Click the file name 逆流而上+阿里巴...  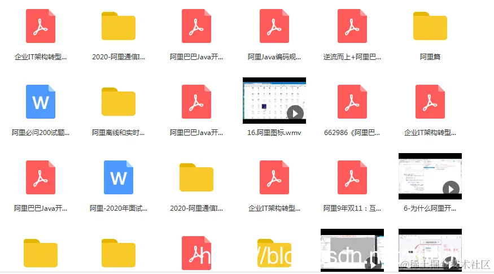point(352,57)
